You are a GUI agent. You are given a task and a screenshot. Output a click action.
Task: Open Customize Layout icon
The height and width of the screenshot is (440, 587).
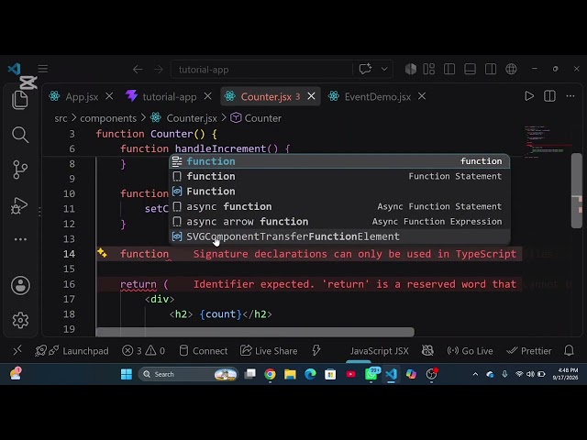[428, 70]
